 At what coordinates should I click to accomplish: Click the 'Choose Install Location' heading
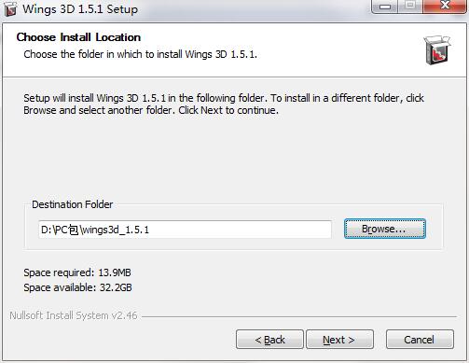click(78, 37)
